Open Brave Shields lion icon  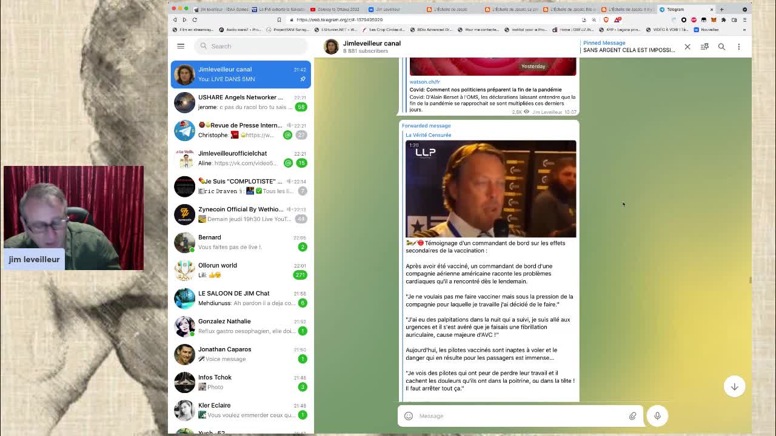(606, 19)
